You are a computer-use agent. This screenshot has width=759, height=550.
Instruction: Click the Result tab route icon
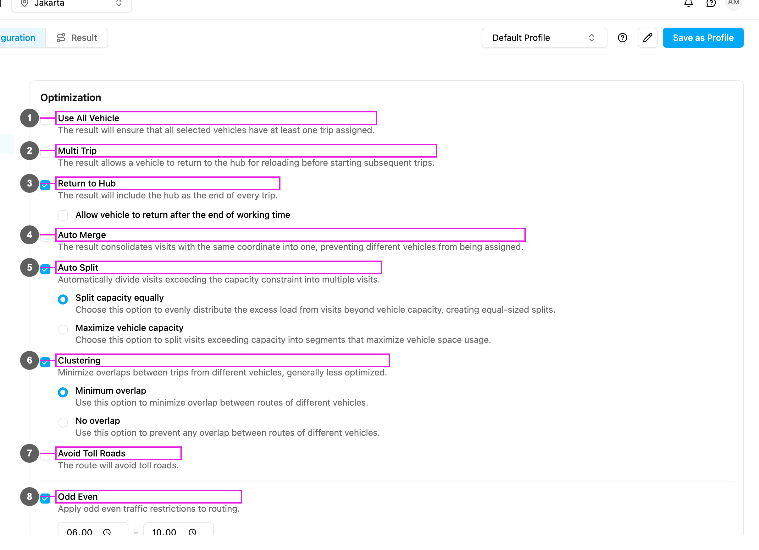61,38
